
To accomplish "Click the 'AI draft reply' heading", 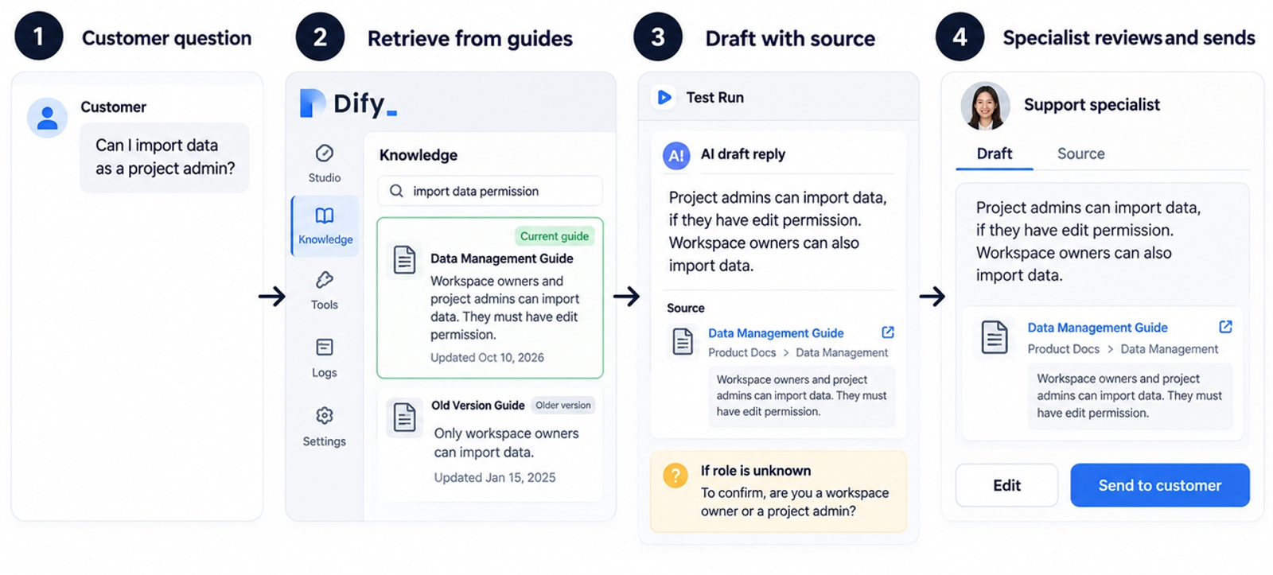I will click(x=743, y=154).
